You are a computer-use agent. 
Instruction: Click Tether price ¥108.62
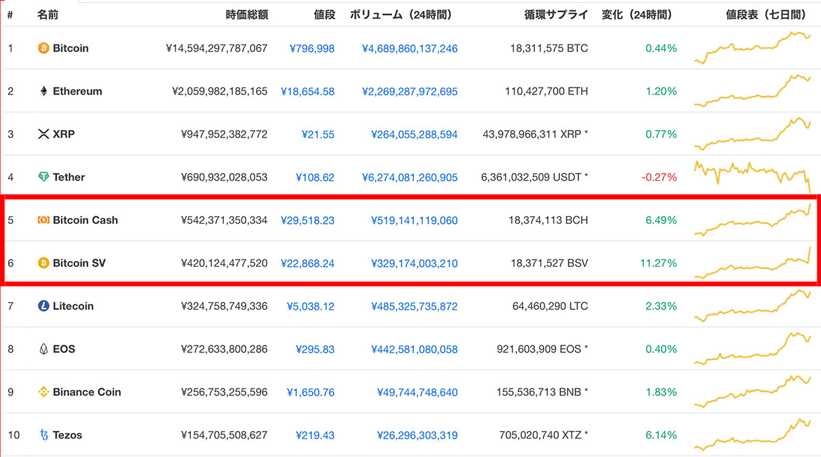coord(315,177)
